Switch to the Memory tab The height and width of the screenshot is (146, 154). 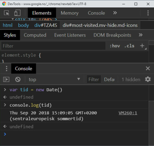point(70,13)
